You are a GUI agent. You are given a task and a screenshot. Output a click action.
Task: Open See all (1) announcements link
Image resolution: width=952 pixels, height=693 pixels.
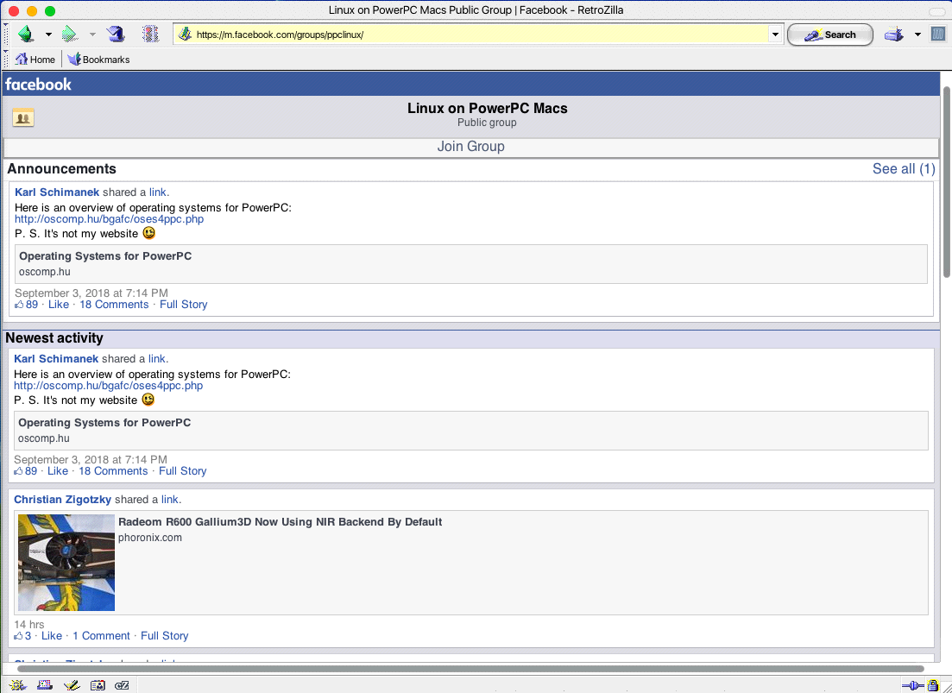tap(904, 168)
